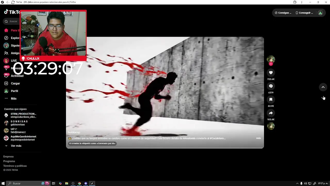Like the video with the heart icon
330x186 pixels.
click(271, 73)
